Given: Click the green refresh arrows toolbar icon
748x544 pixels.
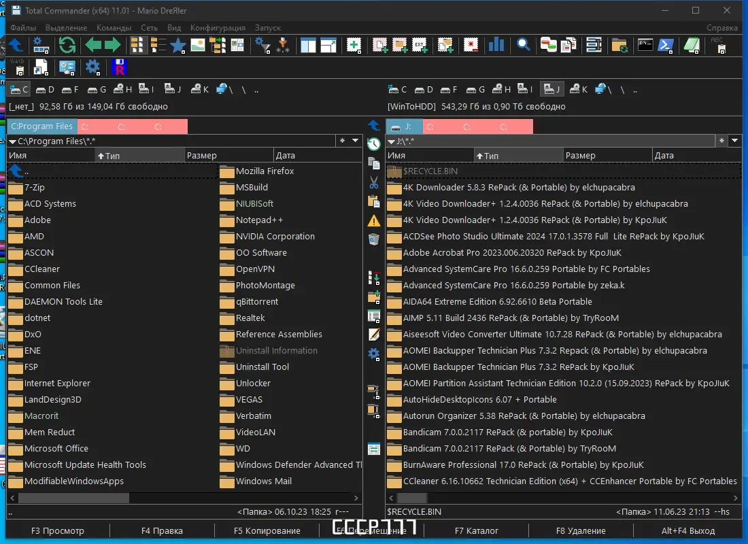Looking at the screenshot, I should [67, 46].
